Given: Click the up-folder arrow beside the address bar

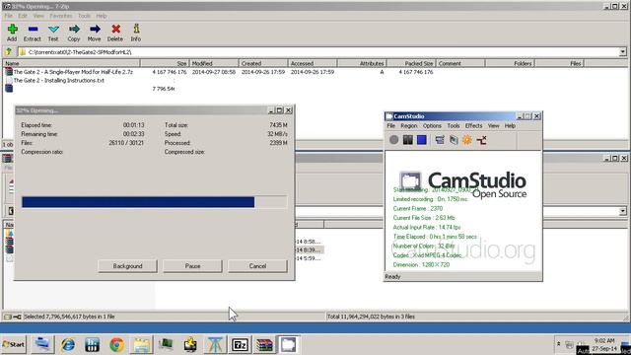Looking at the screenshot, I should point(9,52).
